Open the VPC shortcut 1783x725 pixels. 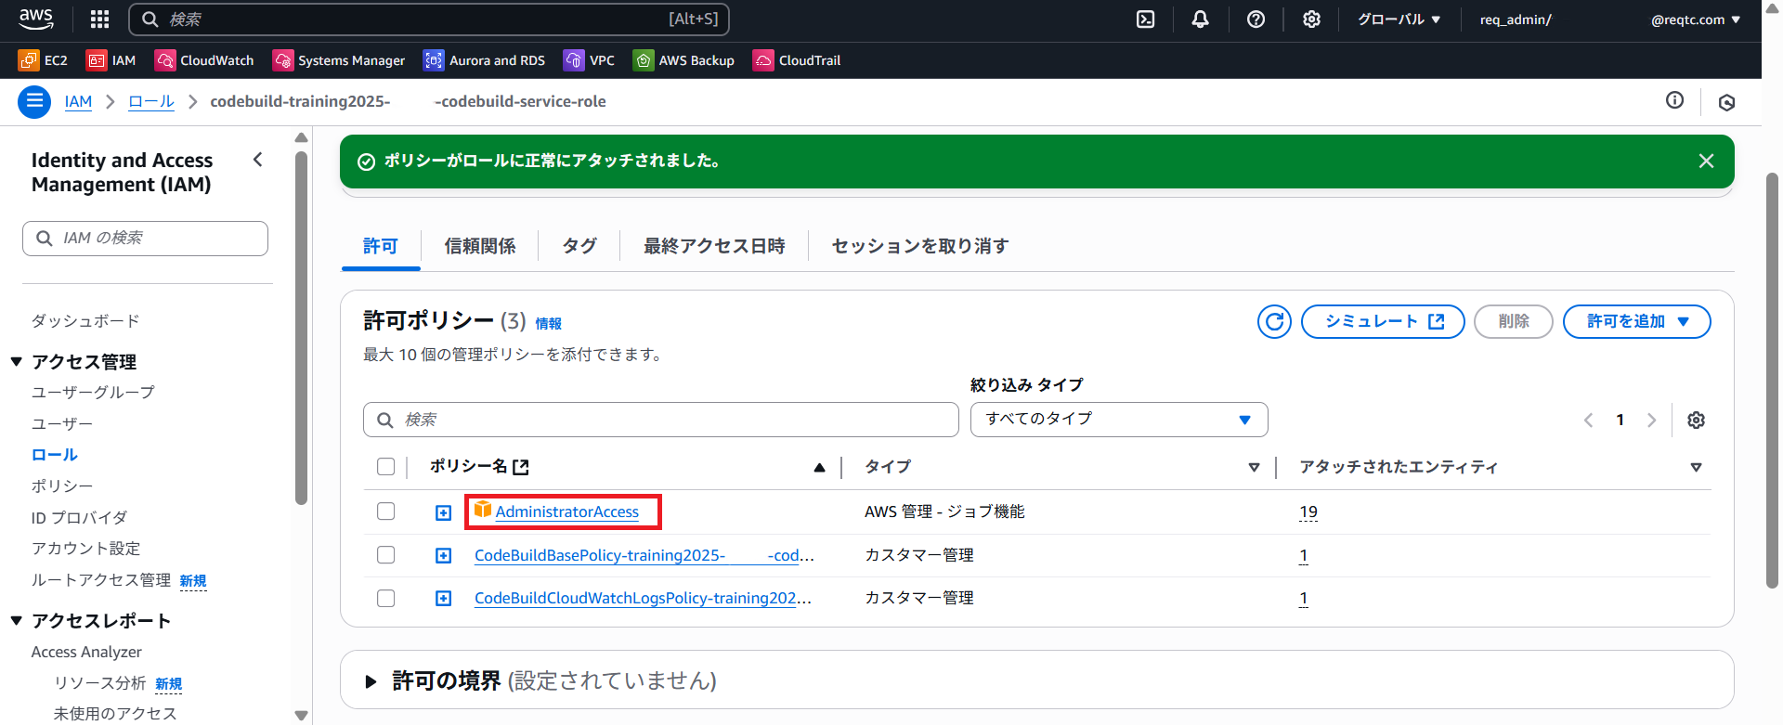point(589,60)
